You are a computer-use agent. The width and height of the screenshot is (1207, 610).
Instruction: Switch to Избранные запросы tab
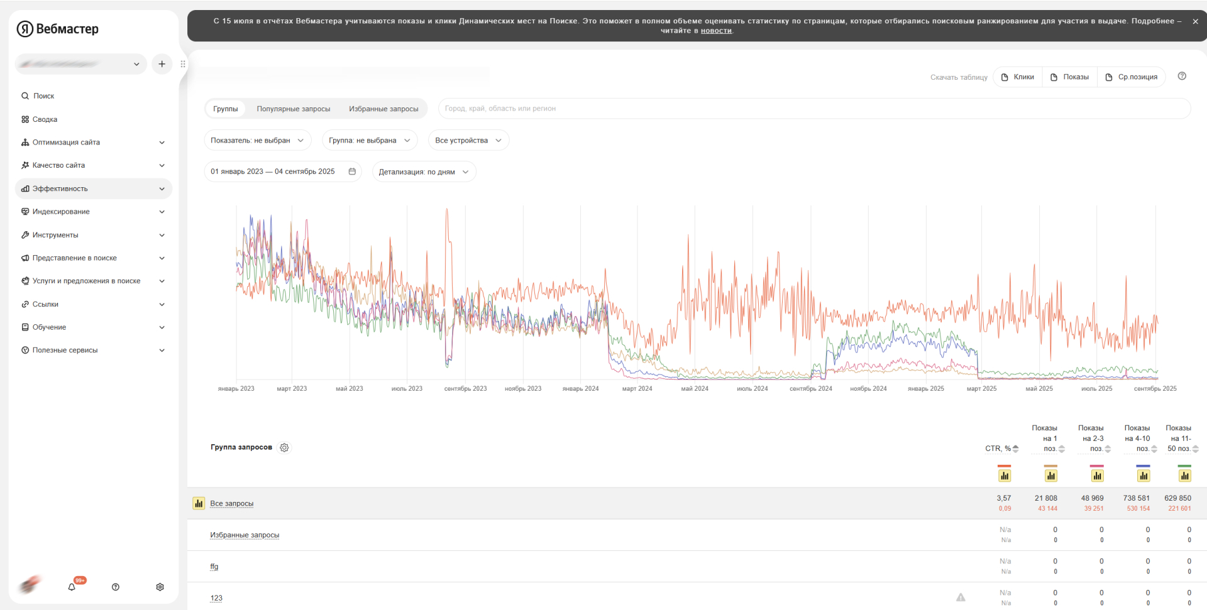pos(383,109)
